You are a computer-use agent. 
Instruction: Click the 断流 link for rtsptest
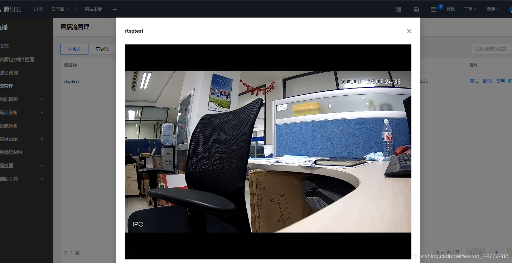tap(487, 81)
